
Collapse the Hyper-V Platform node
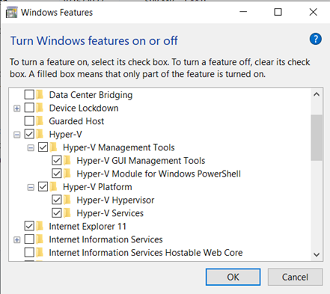coord(31,187)
